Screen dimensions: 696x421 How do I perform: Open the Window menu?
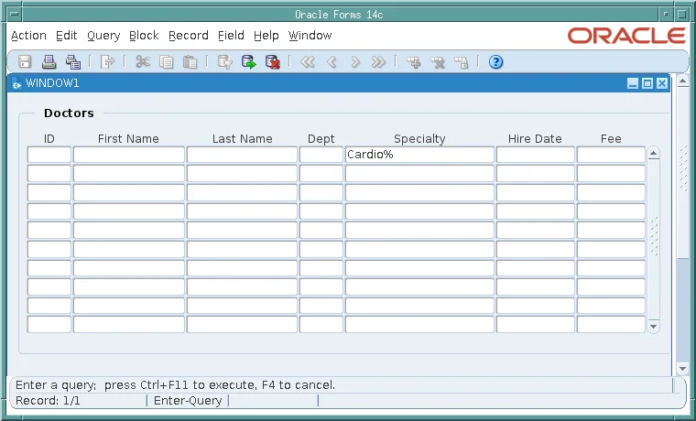pos(310,36)
